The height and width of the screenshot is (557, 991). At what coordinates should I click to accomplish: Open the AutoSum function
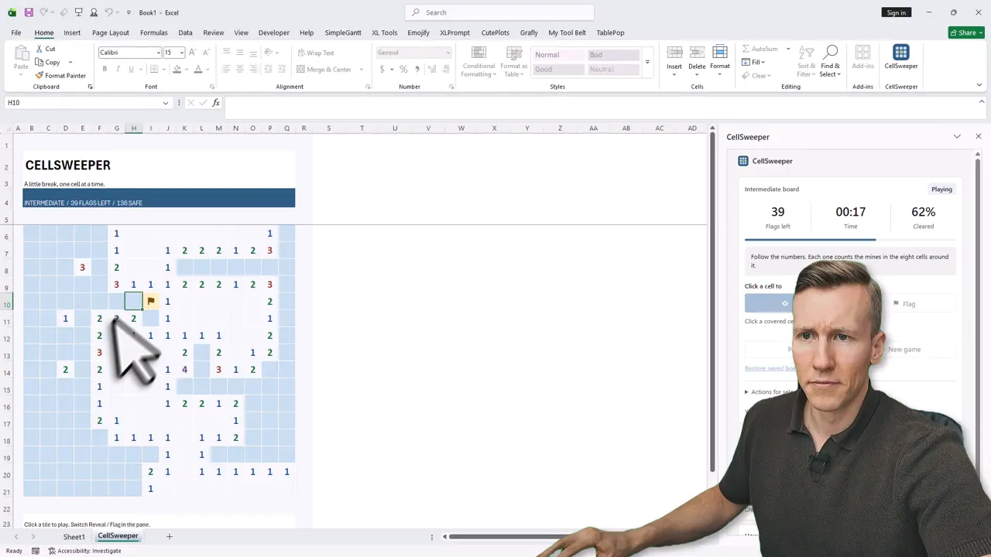click(x=759, y=49)
